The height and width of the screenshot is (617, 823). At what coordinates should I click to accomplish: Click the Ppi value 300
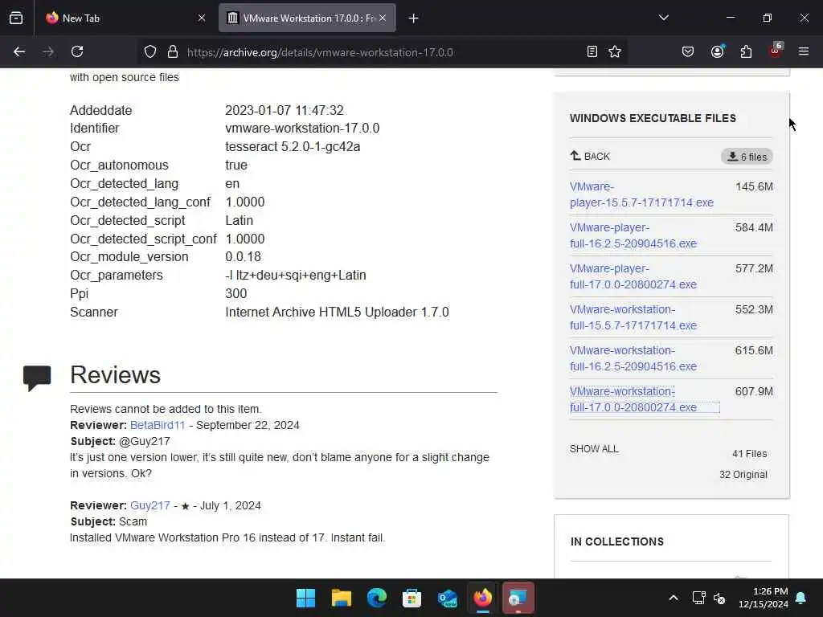click(236, 294)
